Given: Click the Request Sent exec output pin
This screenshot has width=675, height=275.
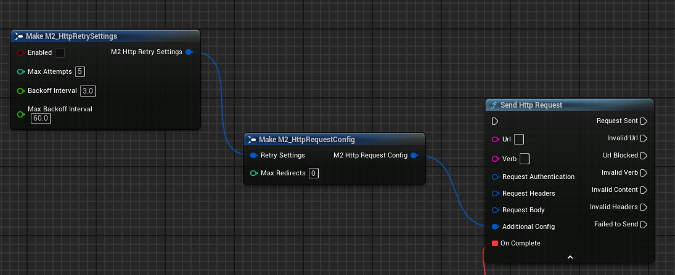Looking at the screenshot, I should (644, 121).
